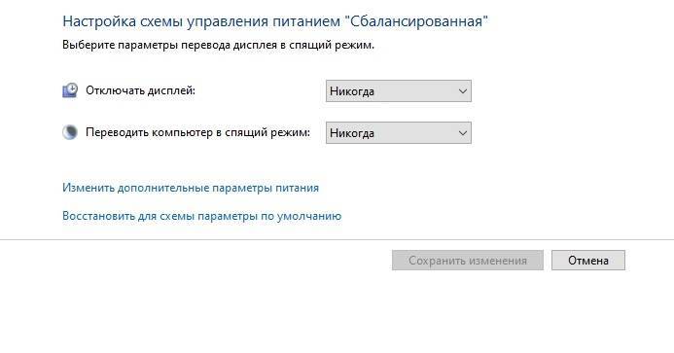The height and width of the screenshot is (353, 674).
Task: Open the sleep mode combo box showing Никогда
Action: [x=399, y=133]
